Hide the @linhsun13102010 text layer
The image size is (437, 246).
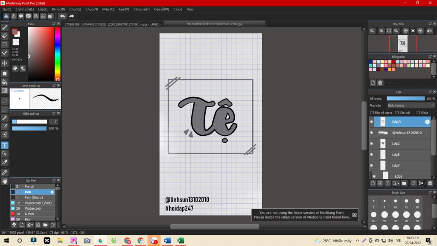coord(372,132)
